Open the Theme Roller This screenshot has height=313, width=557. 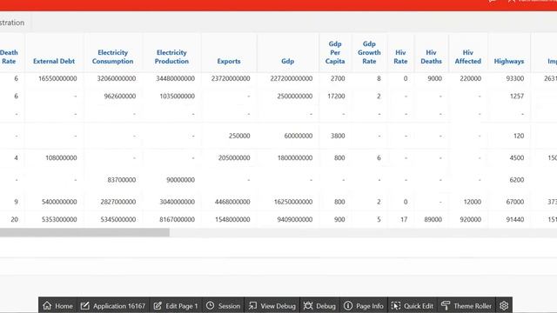pos(466,305)
